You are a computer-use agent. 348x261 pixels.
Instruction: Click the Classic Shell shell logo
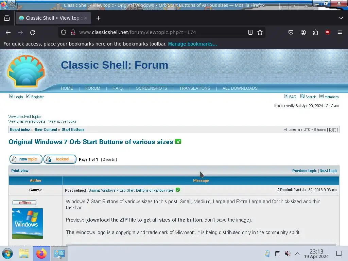26,71
